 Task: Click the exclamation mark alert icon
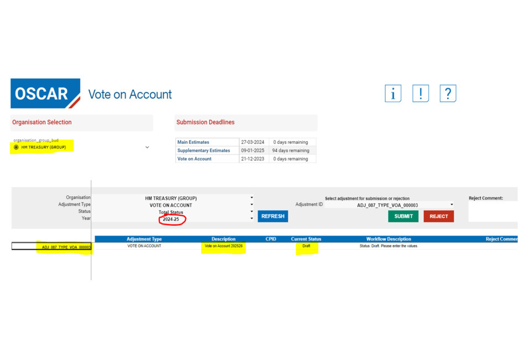(420, 93)
